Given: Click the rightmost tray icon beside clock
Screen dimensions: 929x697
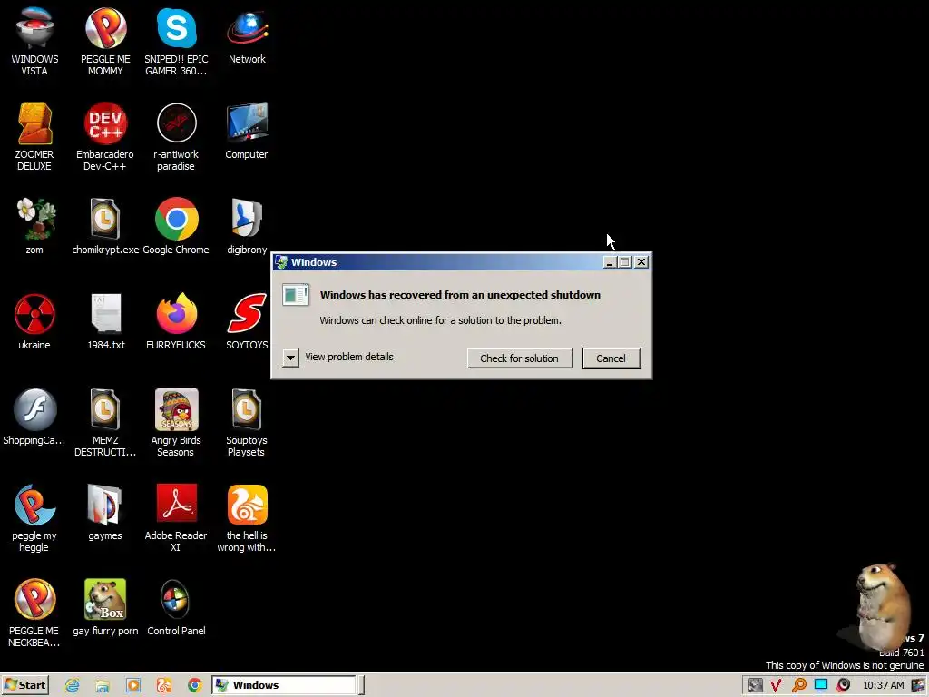Looking at the screenshot, I should tap(919, 686).
